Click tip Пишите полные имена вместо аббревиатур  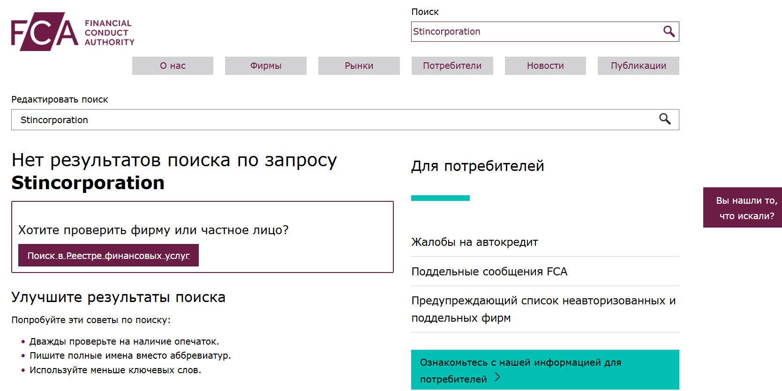pos(130,355)
